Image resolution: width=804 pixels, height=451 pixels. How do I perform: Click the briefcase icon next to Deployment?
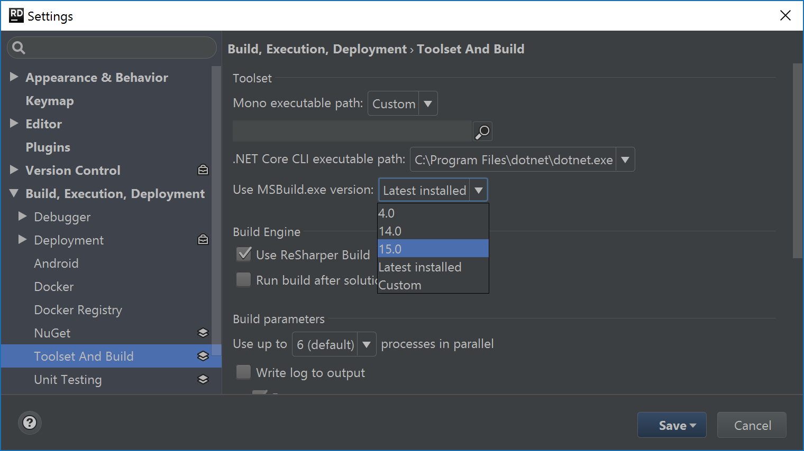tap(203, 240)
